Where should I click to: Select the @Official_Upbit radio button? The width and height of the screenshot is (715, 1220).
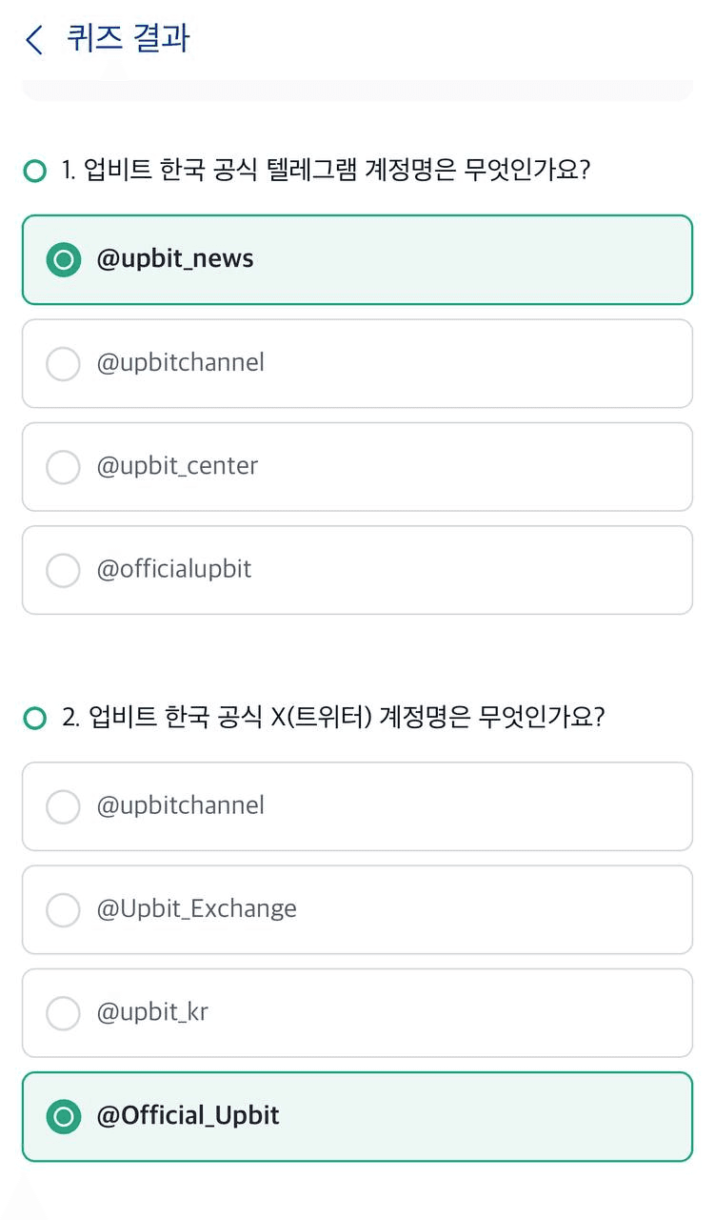click(63, 1116)
